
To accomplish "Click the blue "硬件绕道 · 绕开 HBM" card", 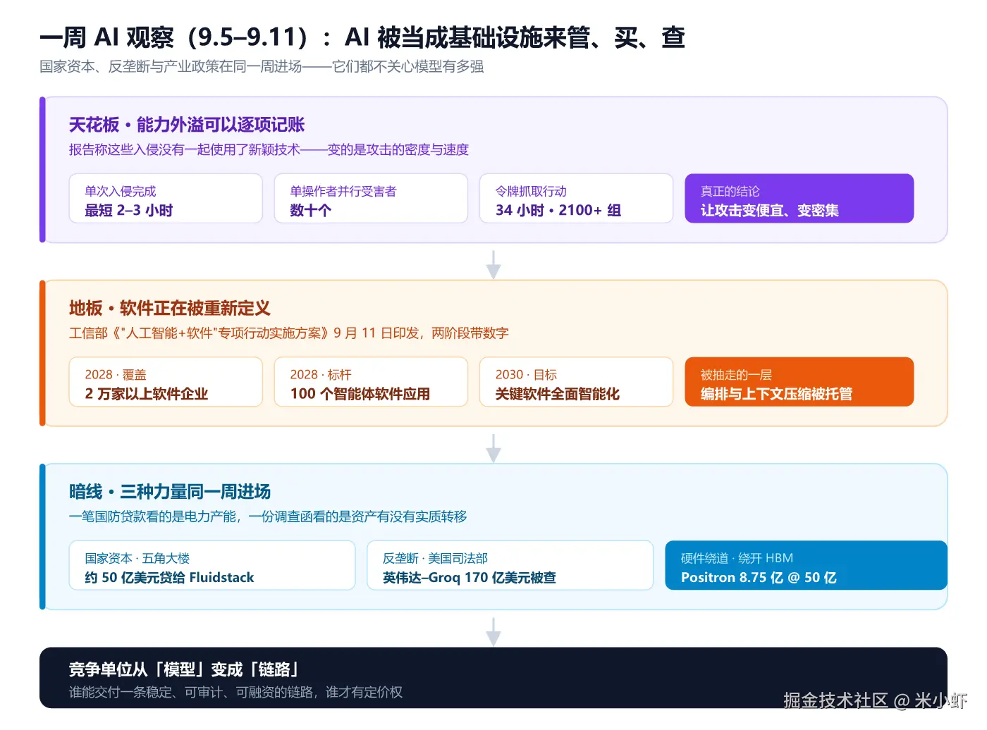I will click(x=806, y=565).
